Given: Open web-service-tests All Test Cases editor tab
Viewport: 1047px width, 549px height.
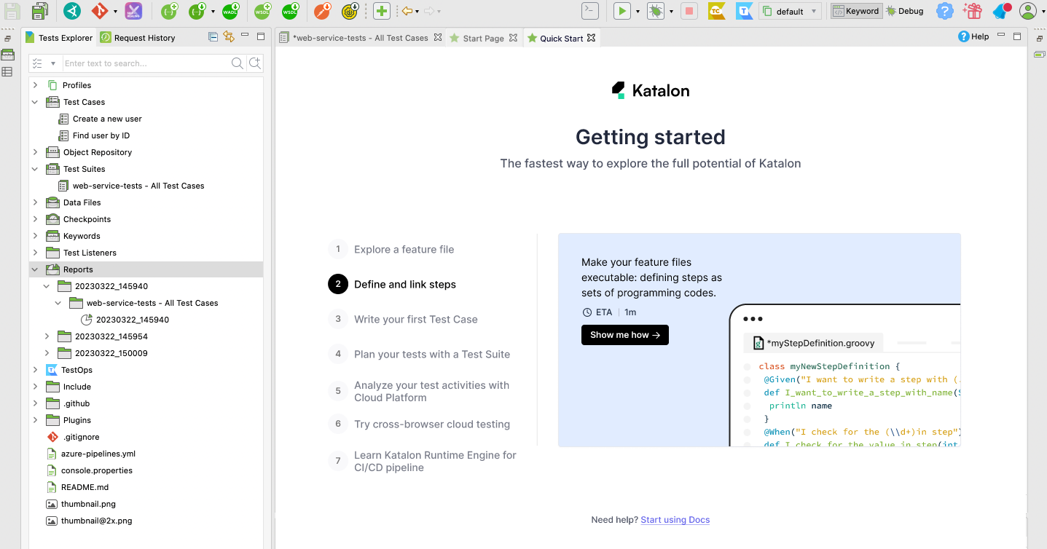Looking at the screenshot, I should 360,38.
